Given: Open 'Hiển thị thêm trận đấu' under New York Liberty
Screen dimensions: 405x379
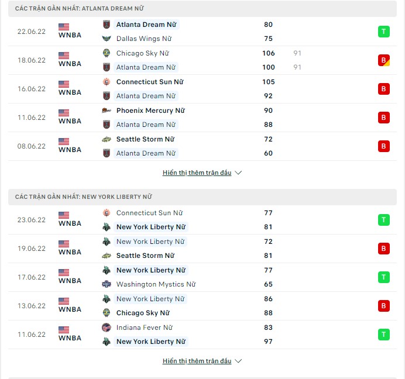Looking at the screenshot, I should tap(197, 361).
